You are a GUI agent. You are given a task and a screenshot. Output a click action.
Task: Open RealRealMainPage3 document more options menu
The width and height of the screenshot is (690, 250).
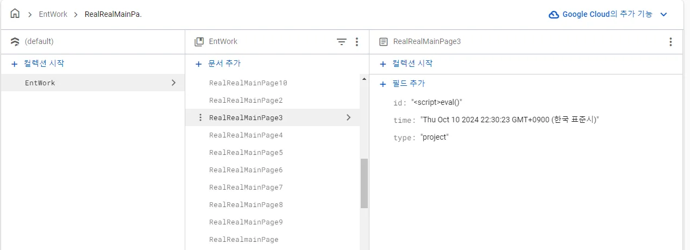670,41
